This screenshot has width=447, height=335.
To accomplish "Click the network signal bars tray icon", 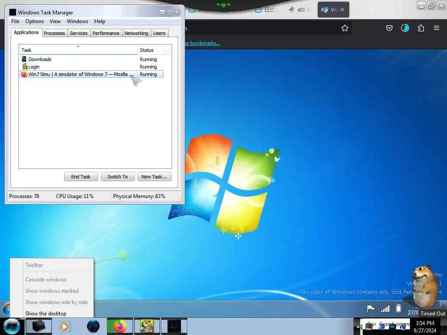I will (385, 308).
